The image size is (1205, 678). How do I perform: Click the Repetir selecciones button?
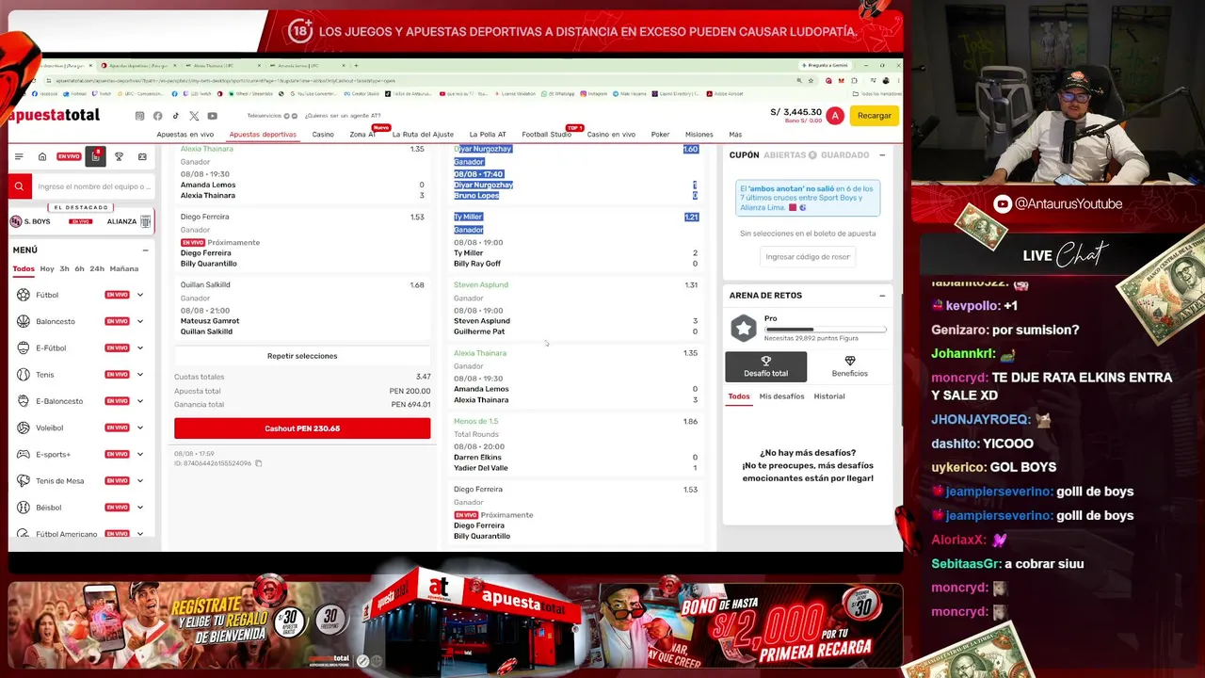click(x=302, y=356)
